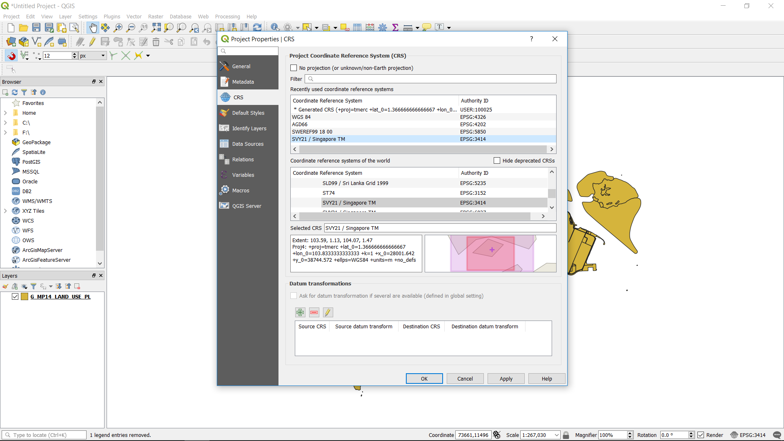This screenshot has width=784, height=441.
Task: Click the Pan Map hand tool
Action: 93,27
